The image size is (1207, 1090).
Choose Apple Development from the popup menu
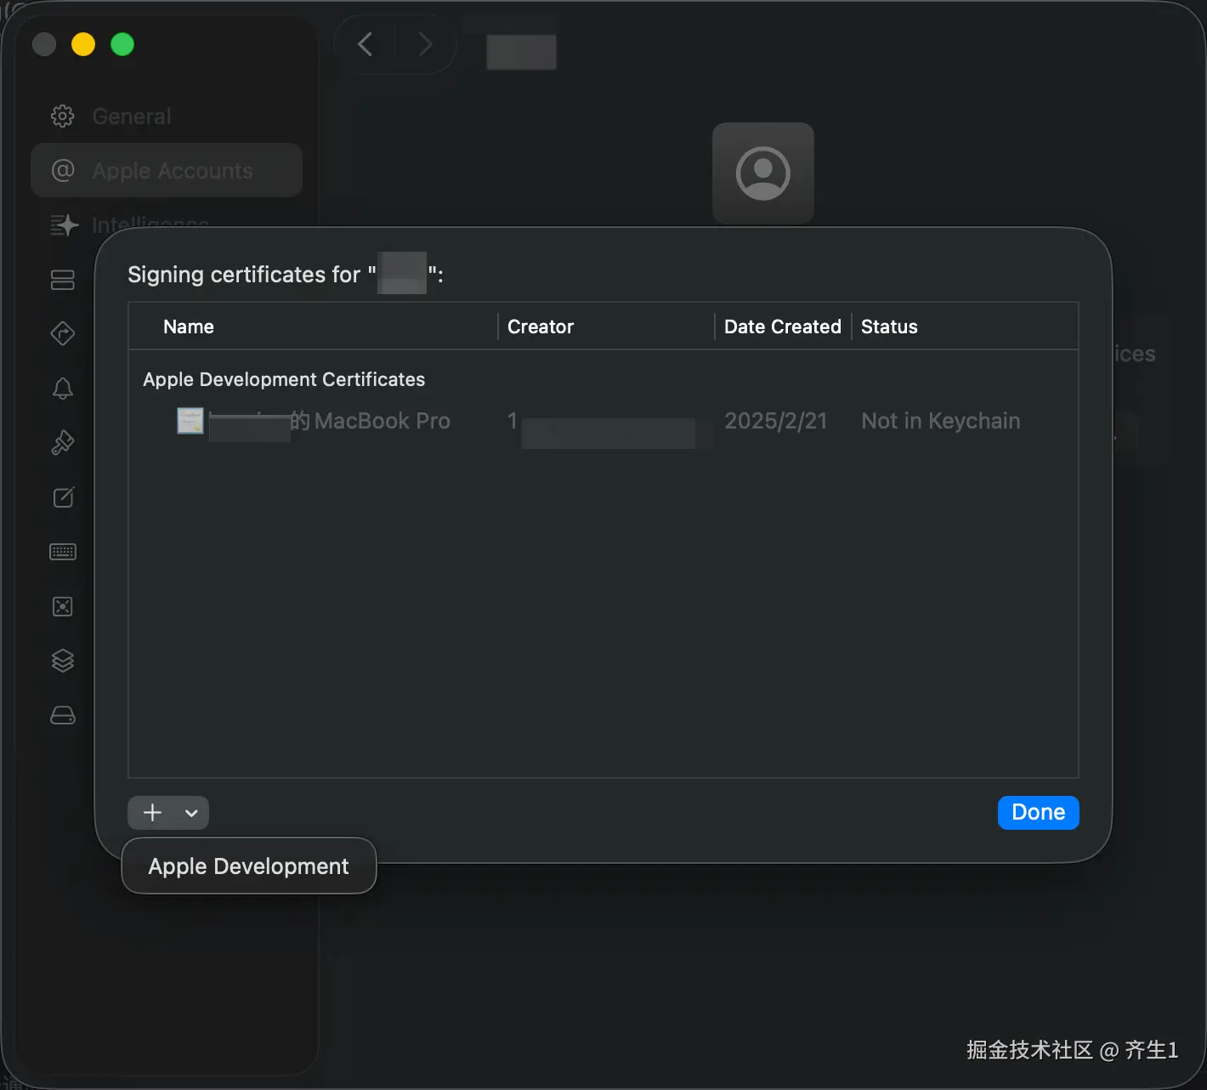(x=248, y=866)
